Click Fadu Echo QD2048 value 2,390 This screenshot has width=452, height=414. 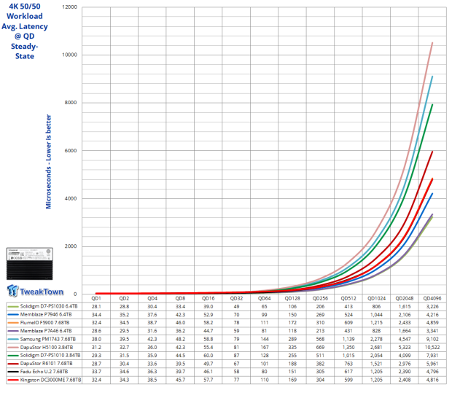coord(405,372)
